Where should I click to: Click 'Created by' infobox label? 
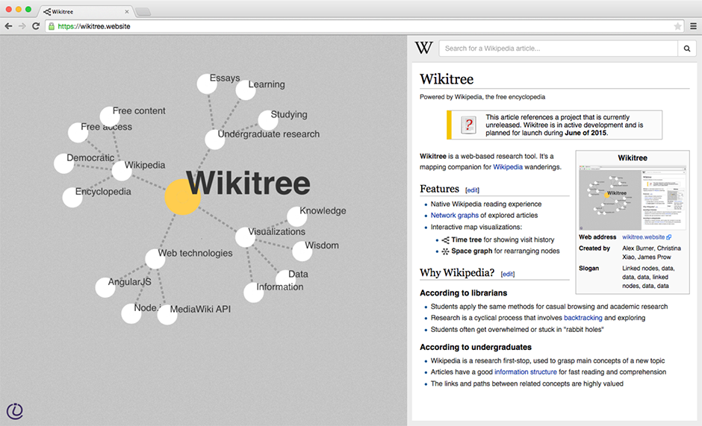[594, 248]
